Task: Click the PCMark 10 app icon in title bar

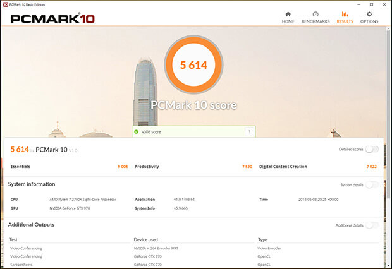Action: pyautogui.click(x=5, y=4)
